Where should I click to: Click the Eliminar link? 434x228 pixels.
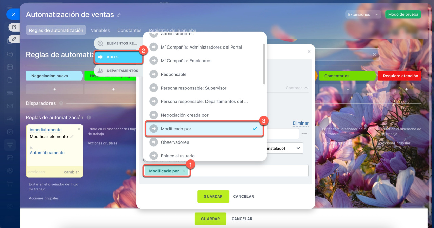point(300,123)
